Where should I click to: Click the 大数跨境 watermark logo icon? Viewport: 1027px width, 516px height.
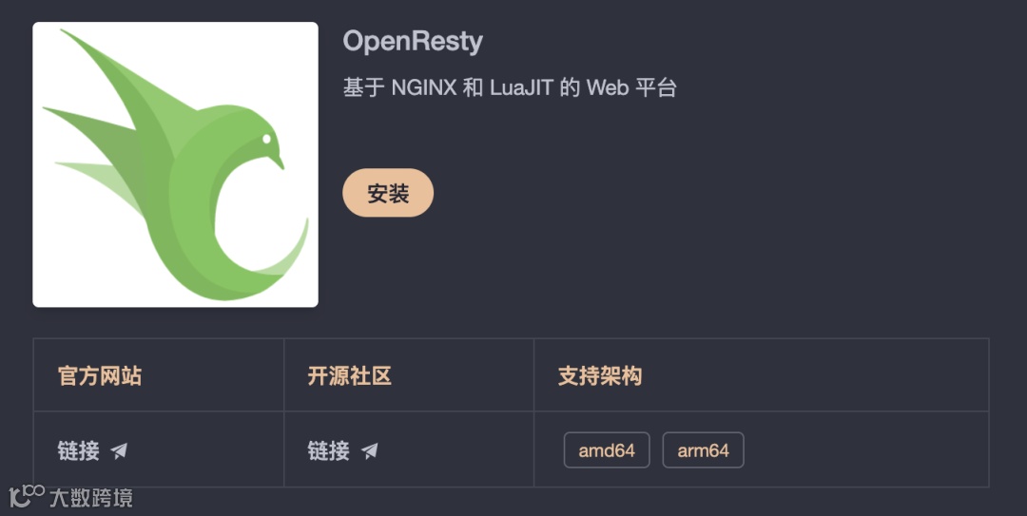(27, 496)
